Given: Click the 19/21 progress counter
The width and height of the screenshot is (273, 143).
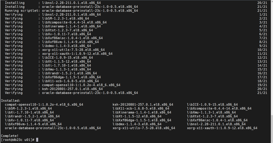Looking at the screenshot, I should tap(262, 85).
